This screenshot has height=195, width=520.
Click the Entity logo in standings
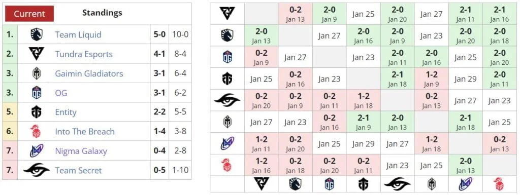(37, 112)
